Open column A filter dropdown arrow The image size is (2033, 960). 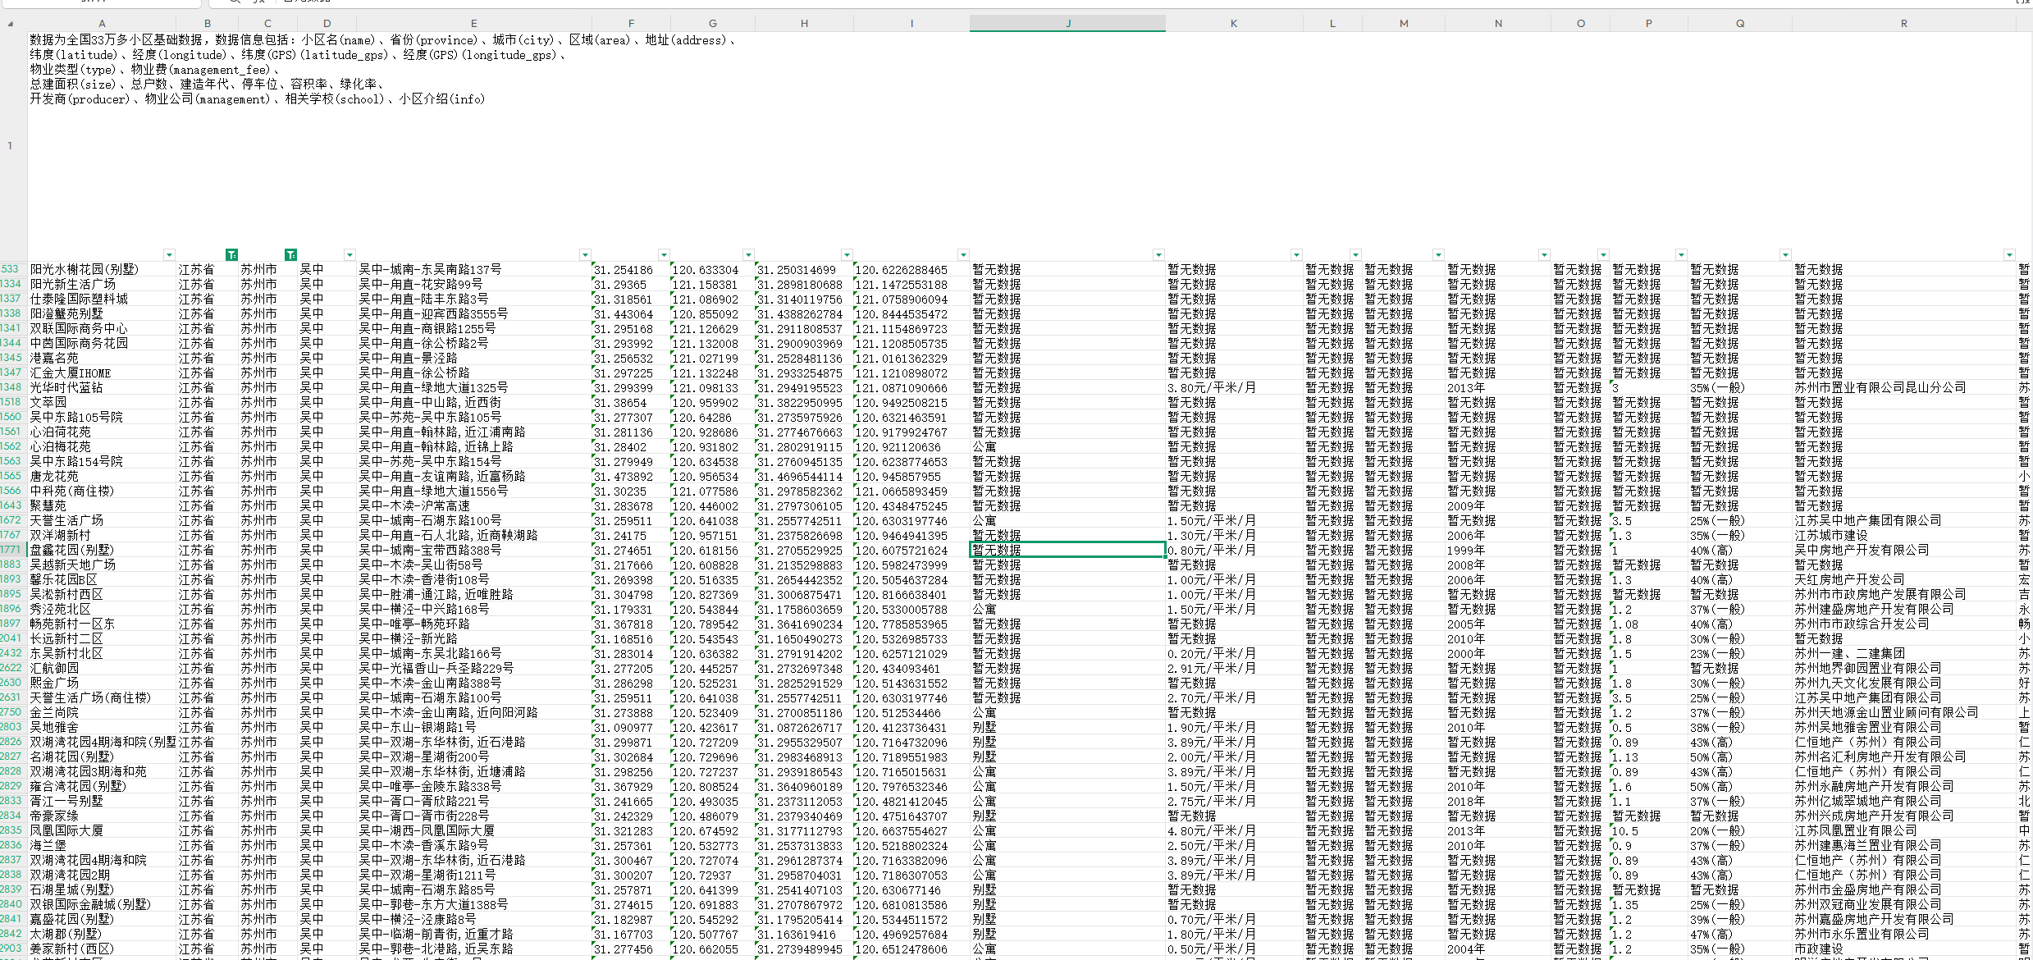(x=169, y=255)
